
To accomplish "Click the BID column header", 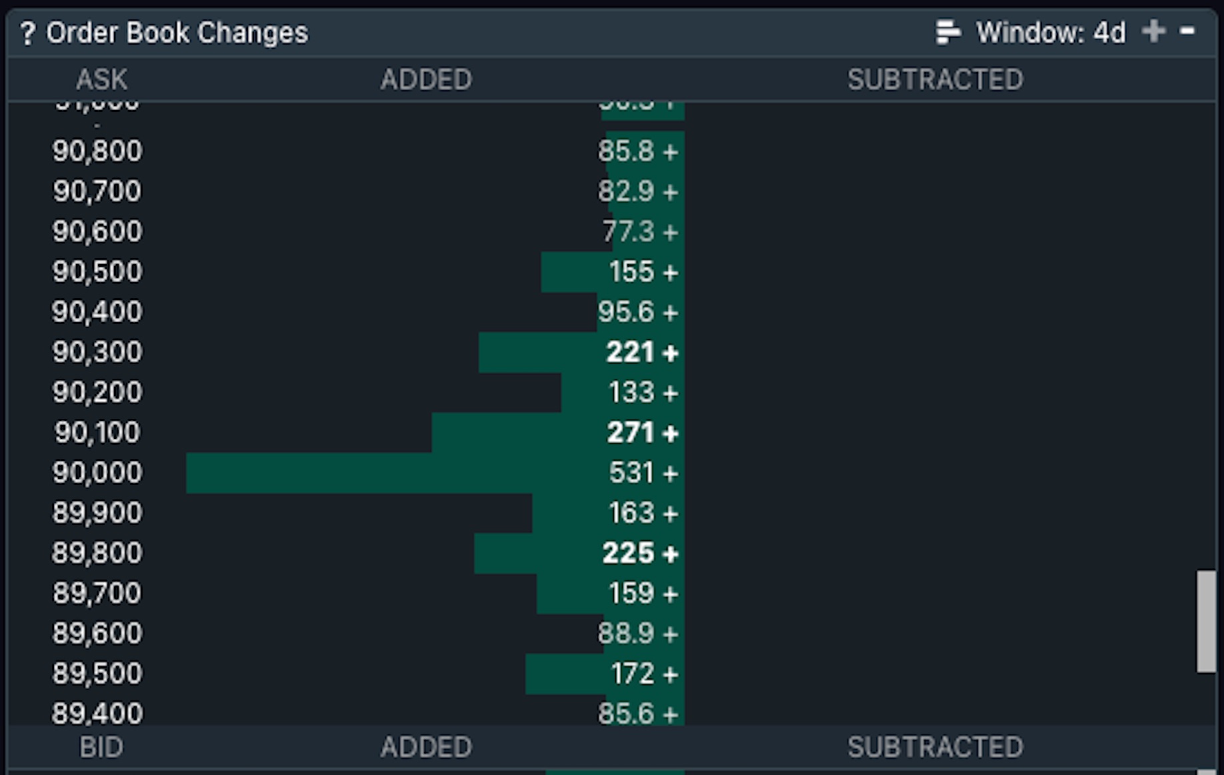I will click(x=101, y=748).
